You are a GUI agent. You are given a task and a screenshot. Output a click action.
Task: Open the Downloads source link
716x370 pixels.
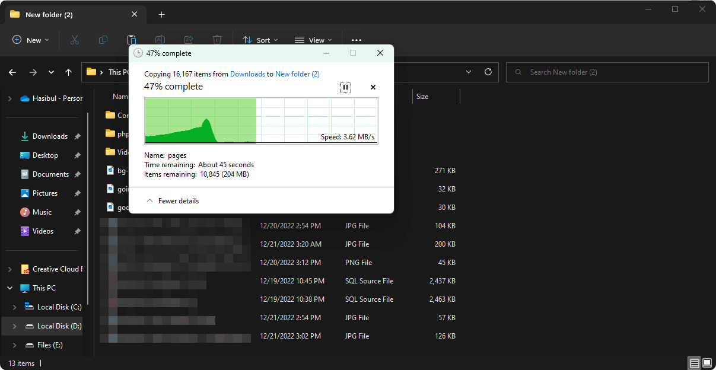[x=247, y=74]
